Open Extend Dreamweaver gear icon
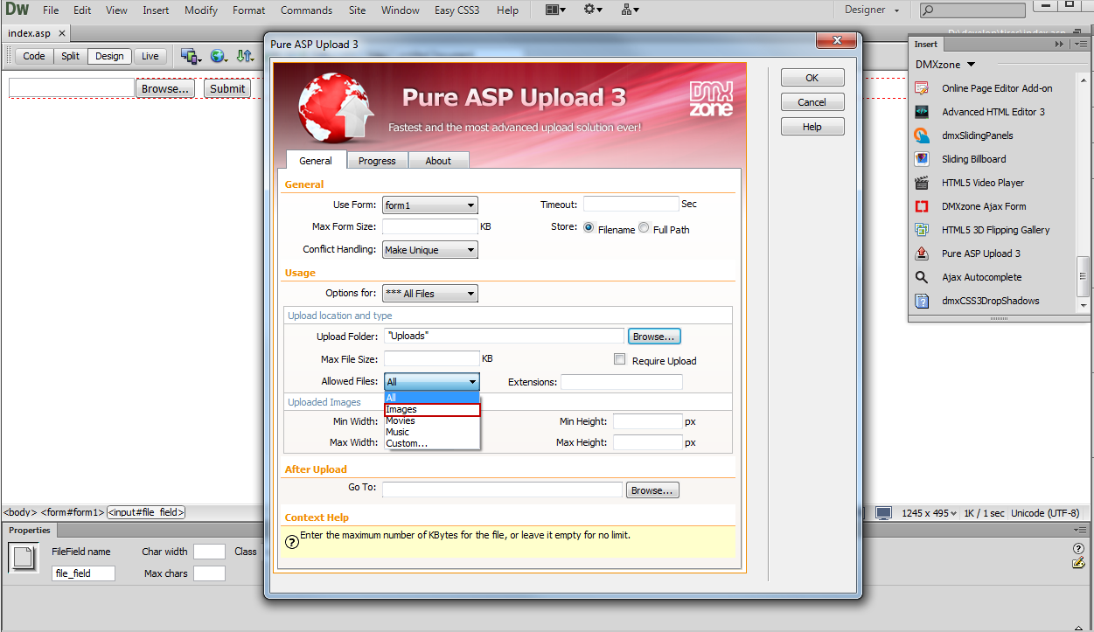This screenshot has width=1094, height=632. [593, 10]
